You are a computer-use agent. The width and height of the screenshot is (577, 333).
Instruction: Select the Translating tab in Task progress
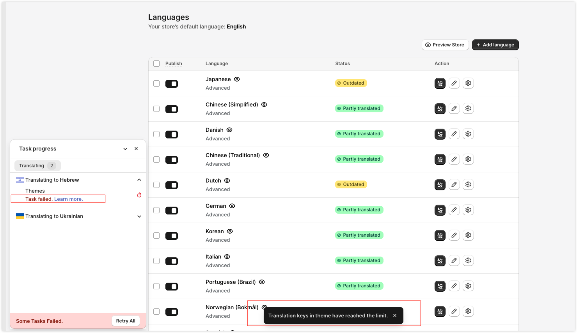37,166
